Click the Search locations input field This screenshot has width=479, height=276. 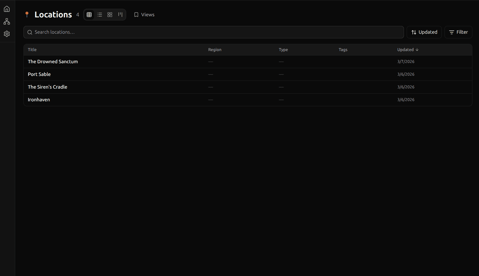(193, 32)
